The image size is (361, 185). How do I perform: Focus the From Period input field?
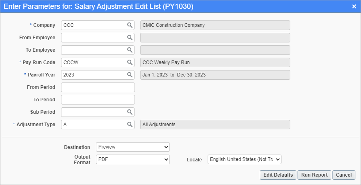tap(98, 87)
